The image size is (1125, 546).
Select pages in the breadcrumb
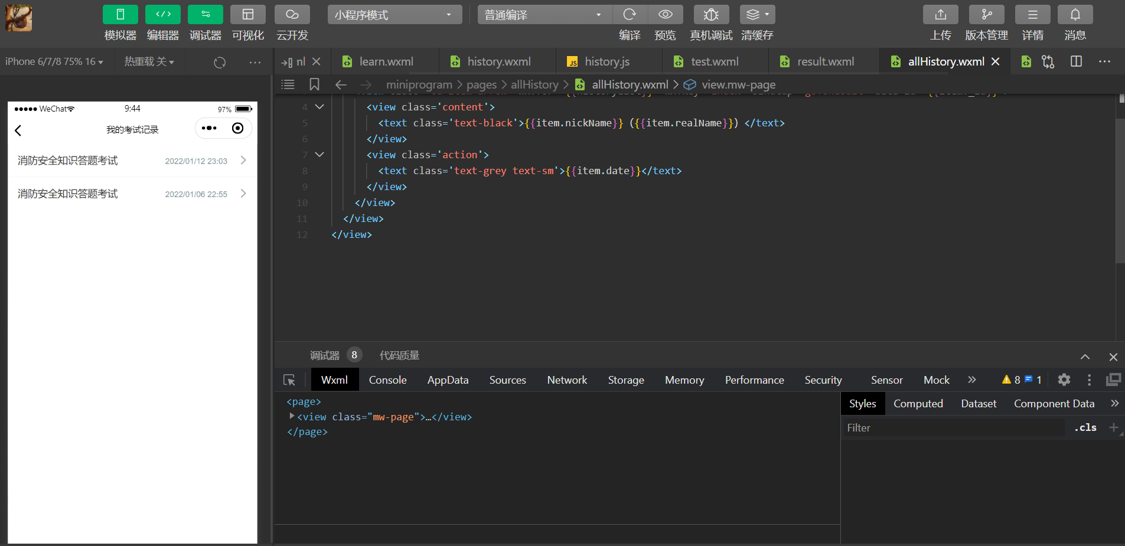(481, 84)
